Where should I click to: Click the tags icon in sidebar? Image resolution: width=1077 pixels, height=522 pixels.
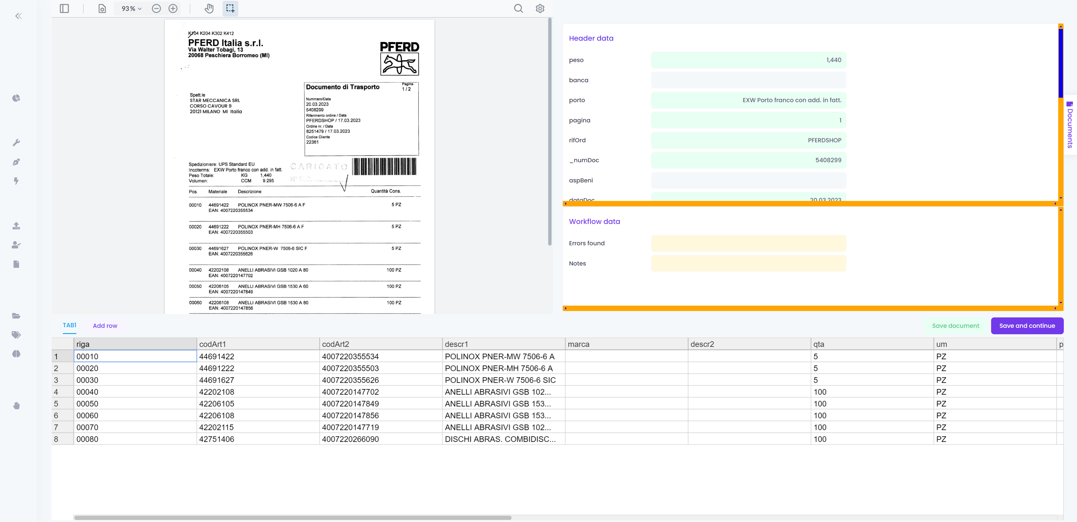(x=16, y=334)
